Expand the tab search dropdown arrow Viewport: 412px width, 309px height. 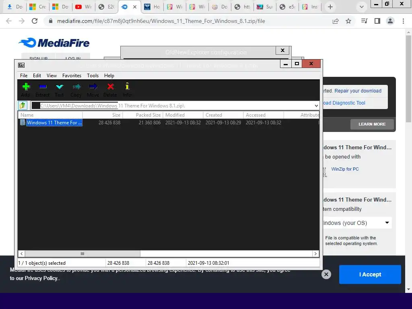point(362,7)
